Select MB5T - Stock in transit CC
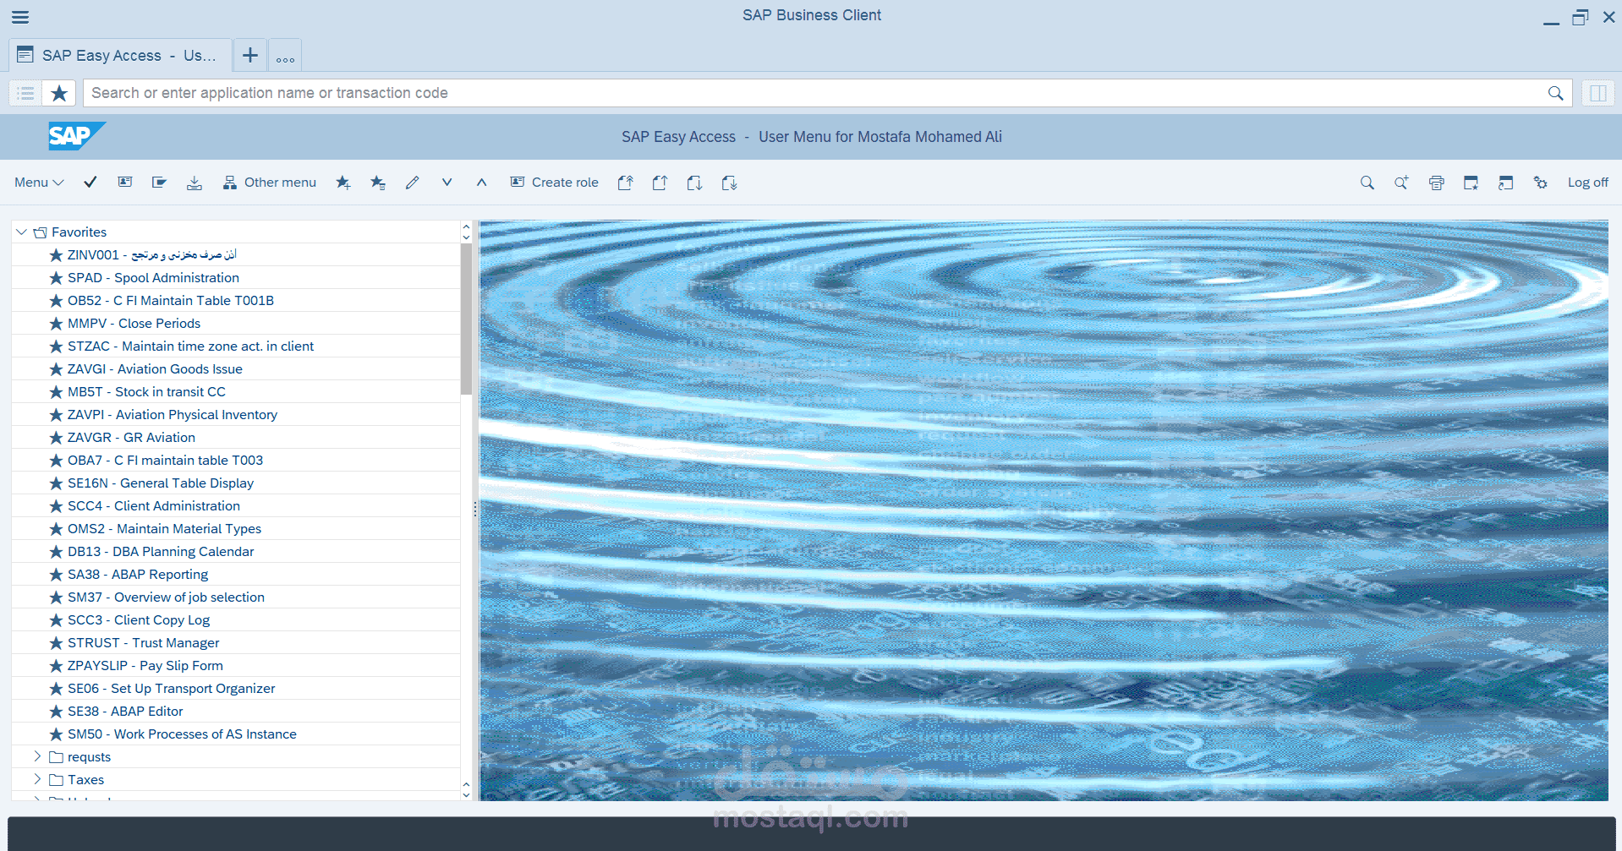This screenshot has width=1622, height=851. coord(236,392)
